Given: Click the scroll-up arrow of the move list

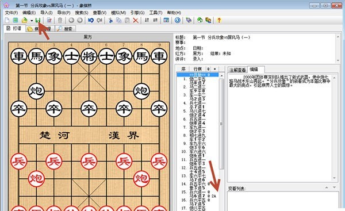Looking at the screenshot, I should (221, 76).
